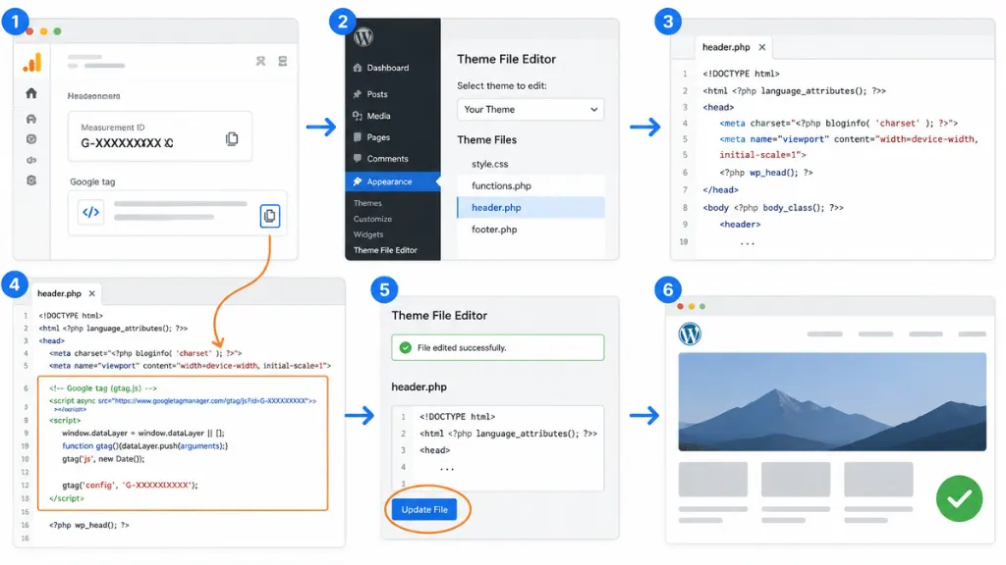The width and height of the screenshot is (1006, 565).
Task: Click the Dashboard home icon in WordPress sidebar
Action: pyautogui.click(x=358, y=68)
